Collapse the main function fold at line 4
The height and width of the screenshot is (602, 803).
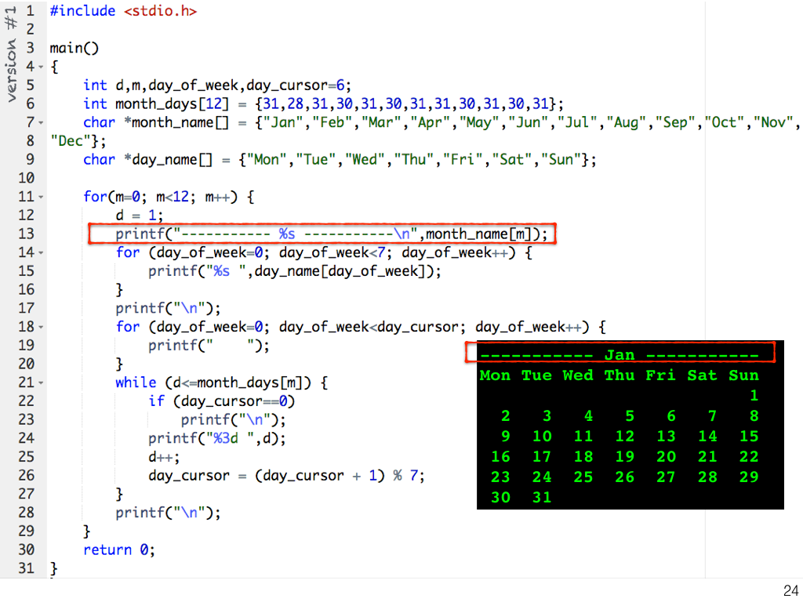coord(41,67)
